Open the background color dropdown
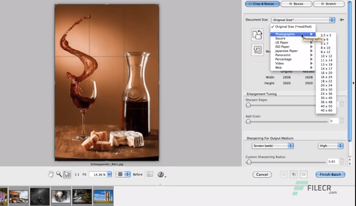356x206 pixels. pyautogui.click(x=123, y=174)
